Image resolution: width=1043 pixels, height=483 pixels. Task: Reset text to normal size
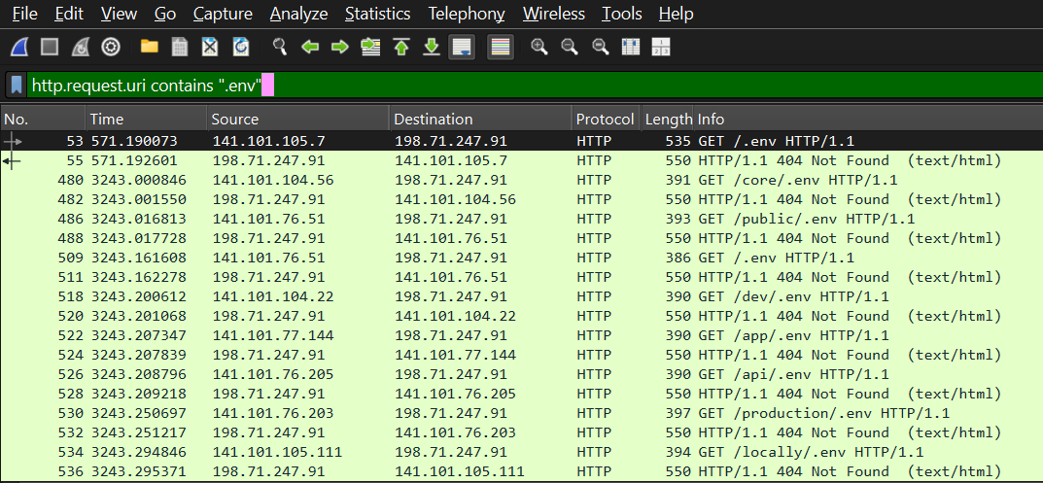click(x=601, y=48)
